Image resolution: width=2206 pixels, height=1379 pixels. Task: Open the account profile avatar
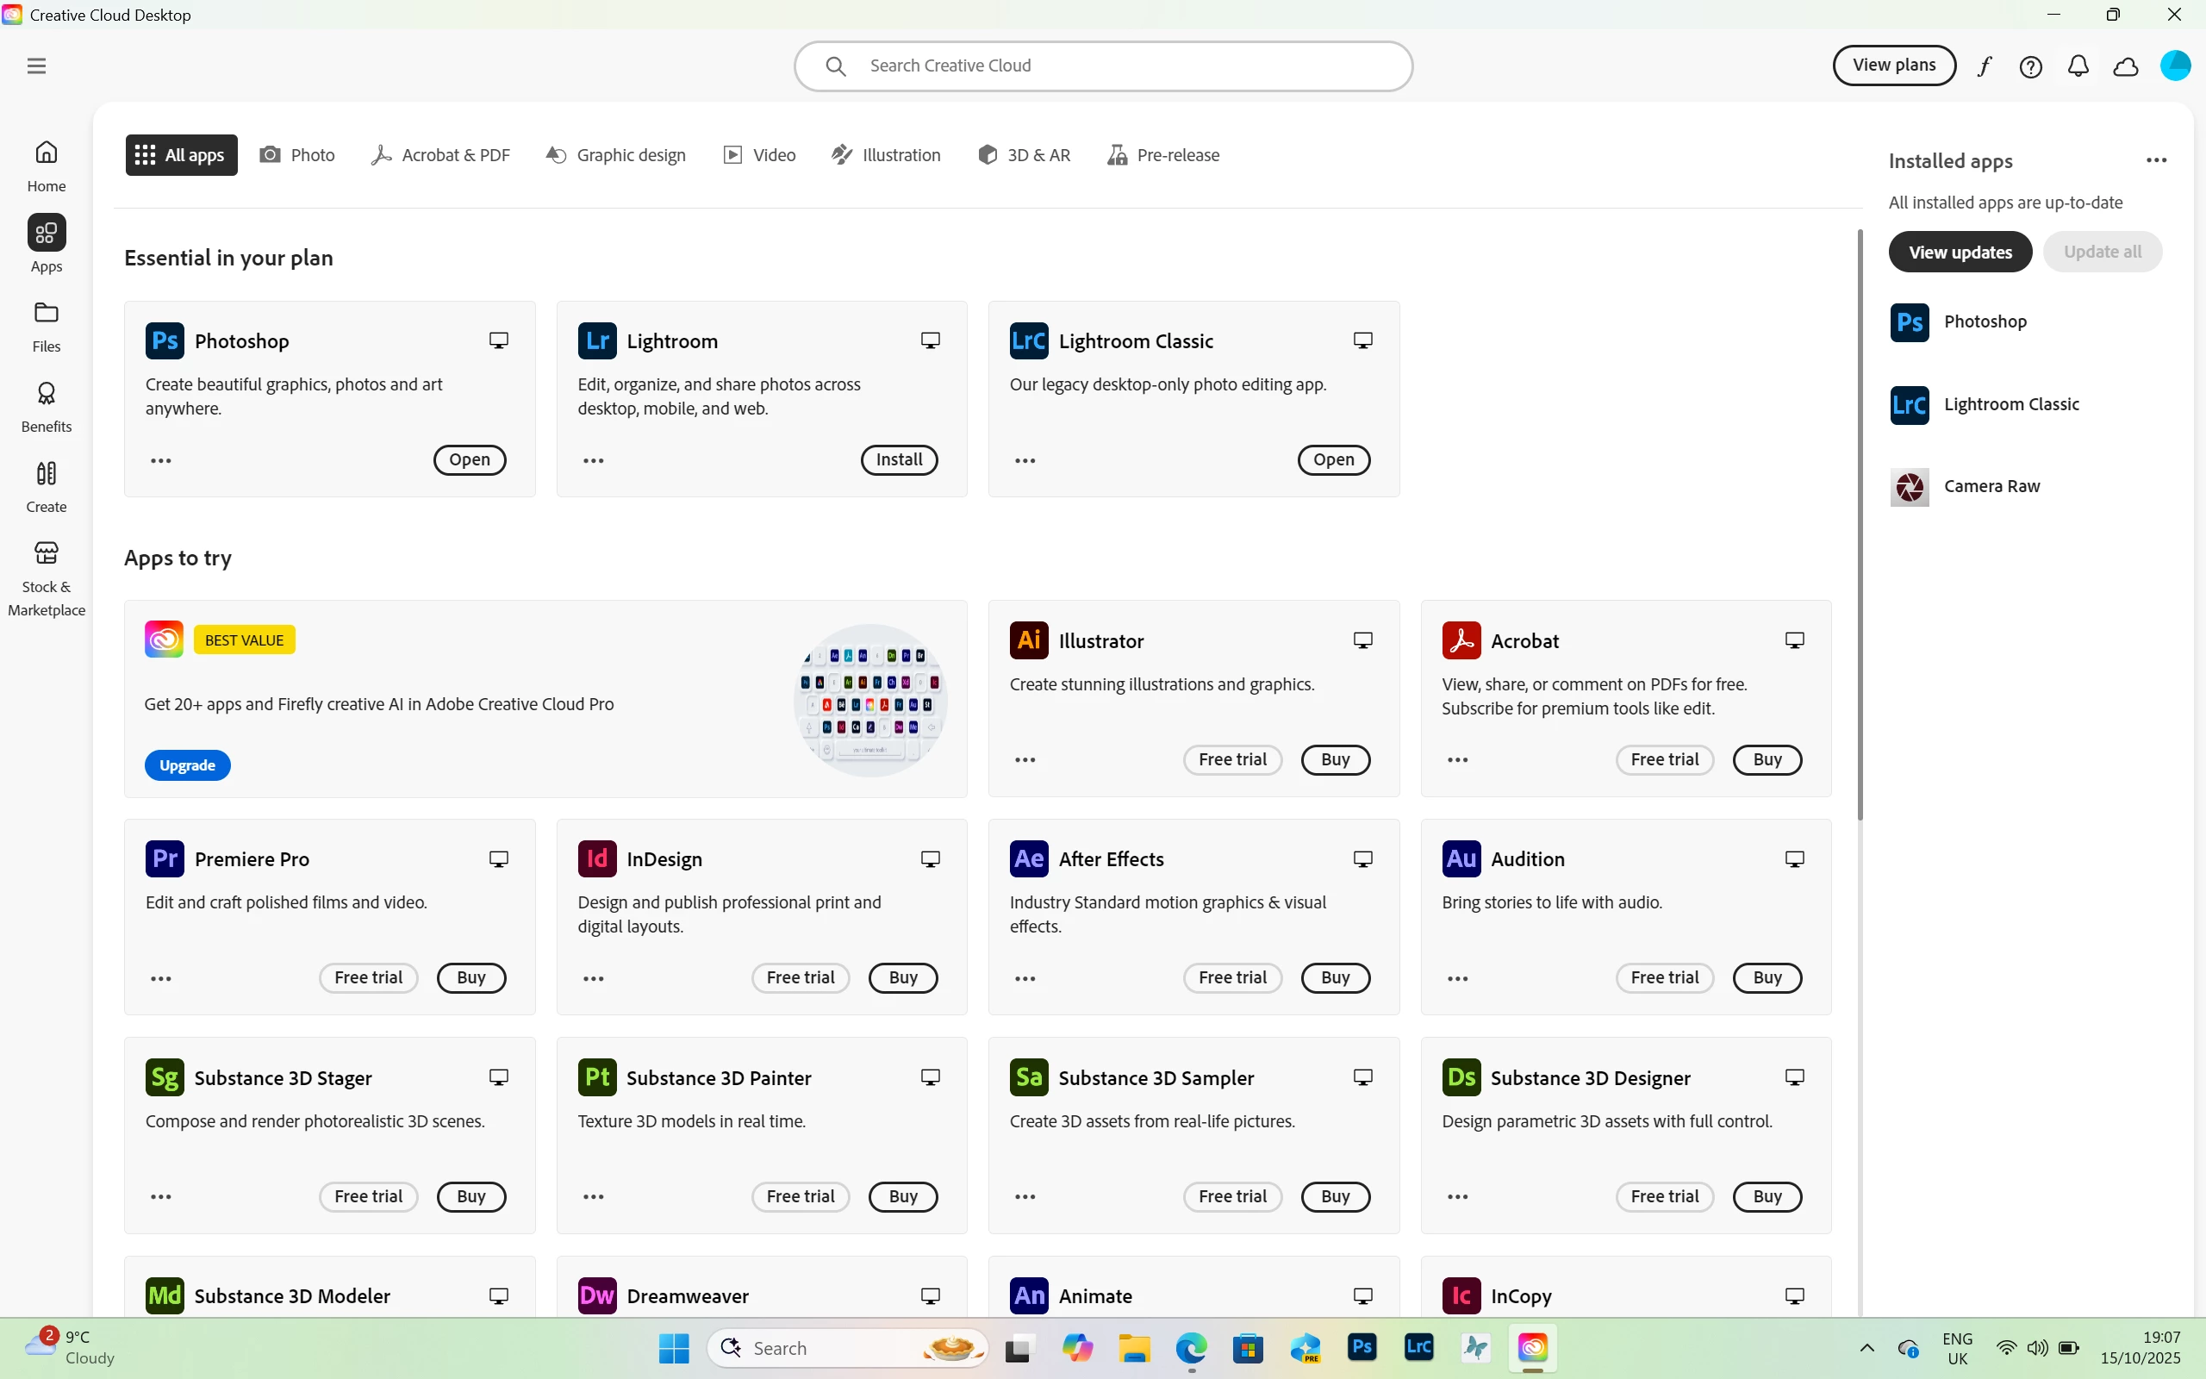click(2176, 66)
